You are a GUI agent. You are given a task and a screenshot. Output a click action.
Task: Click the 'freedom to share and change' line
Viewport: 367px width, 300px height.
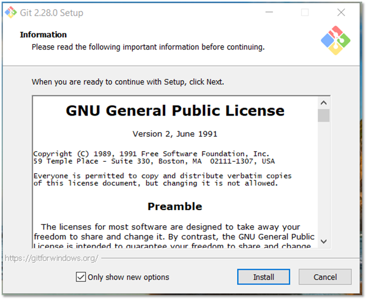click(174, 237)
